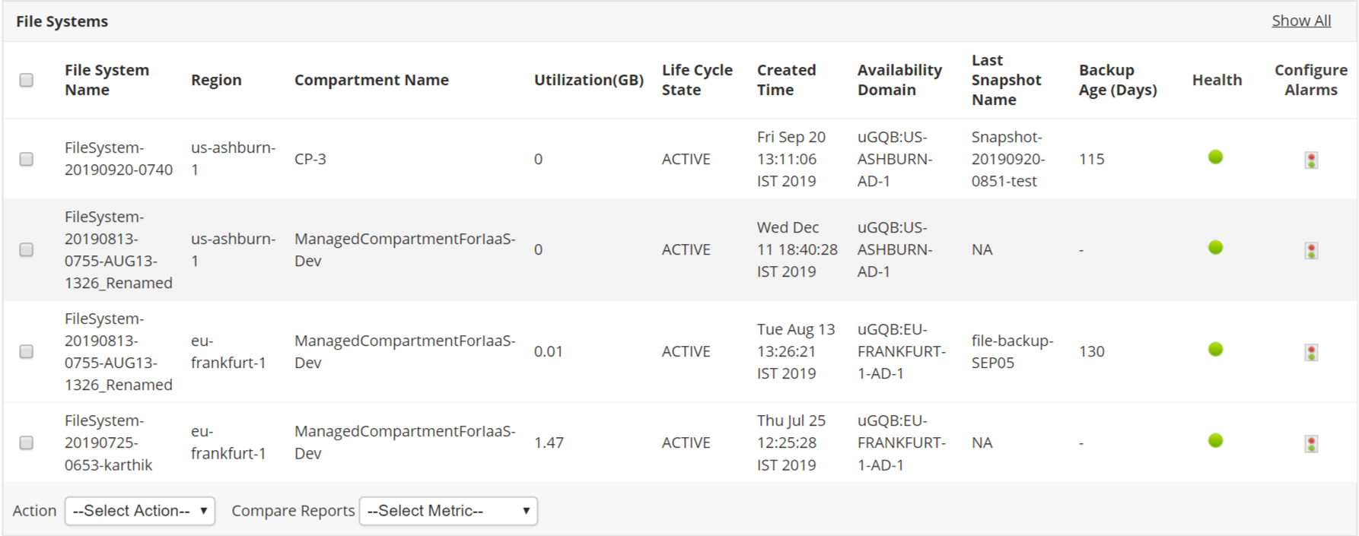This screenshot has height=536, width=1359.
Task: Check the FileSystem-20190920-0740 row checkbox
Action: (x=27, y=159)
